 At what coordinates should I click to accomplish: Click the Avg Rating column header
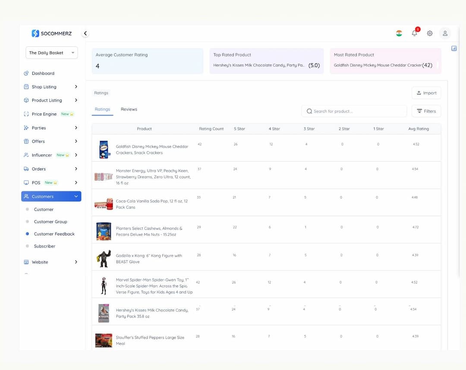tap(419, 129)
